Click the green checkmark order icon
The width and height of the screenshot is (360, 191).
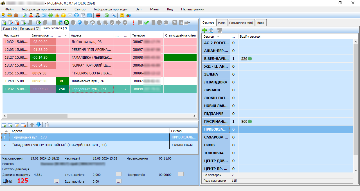[x=146, y=23]
